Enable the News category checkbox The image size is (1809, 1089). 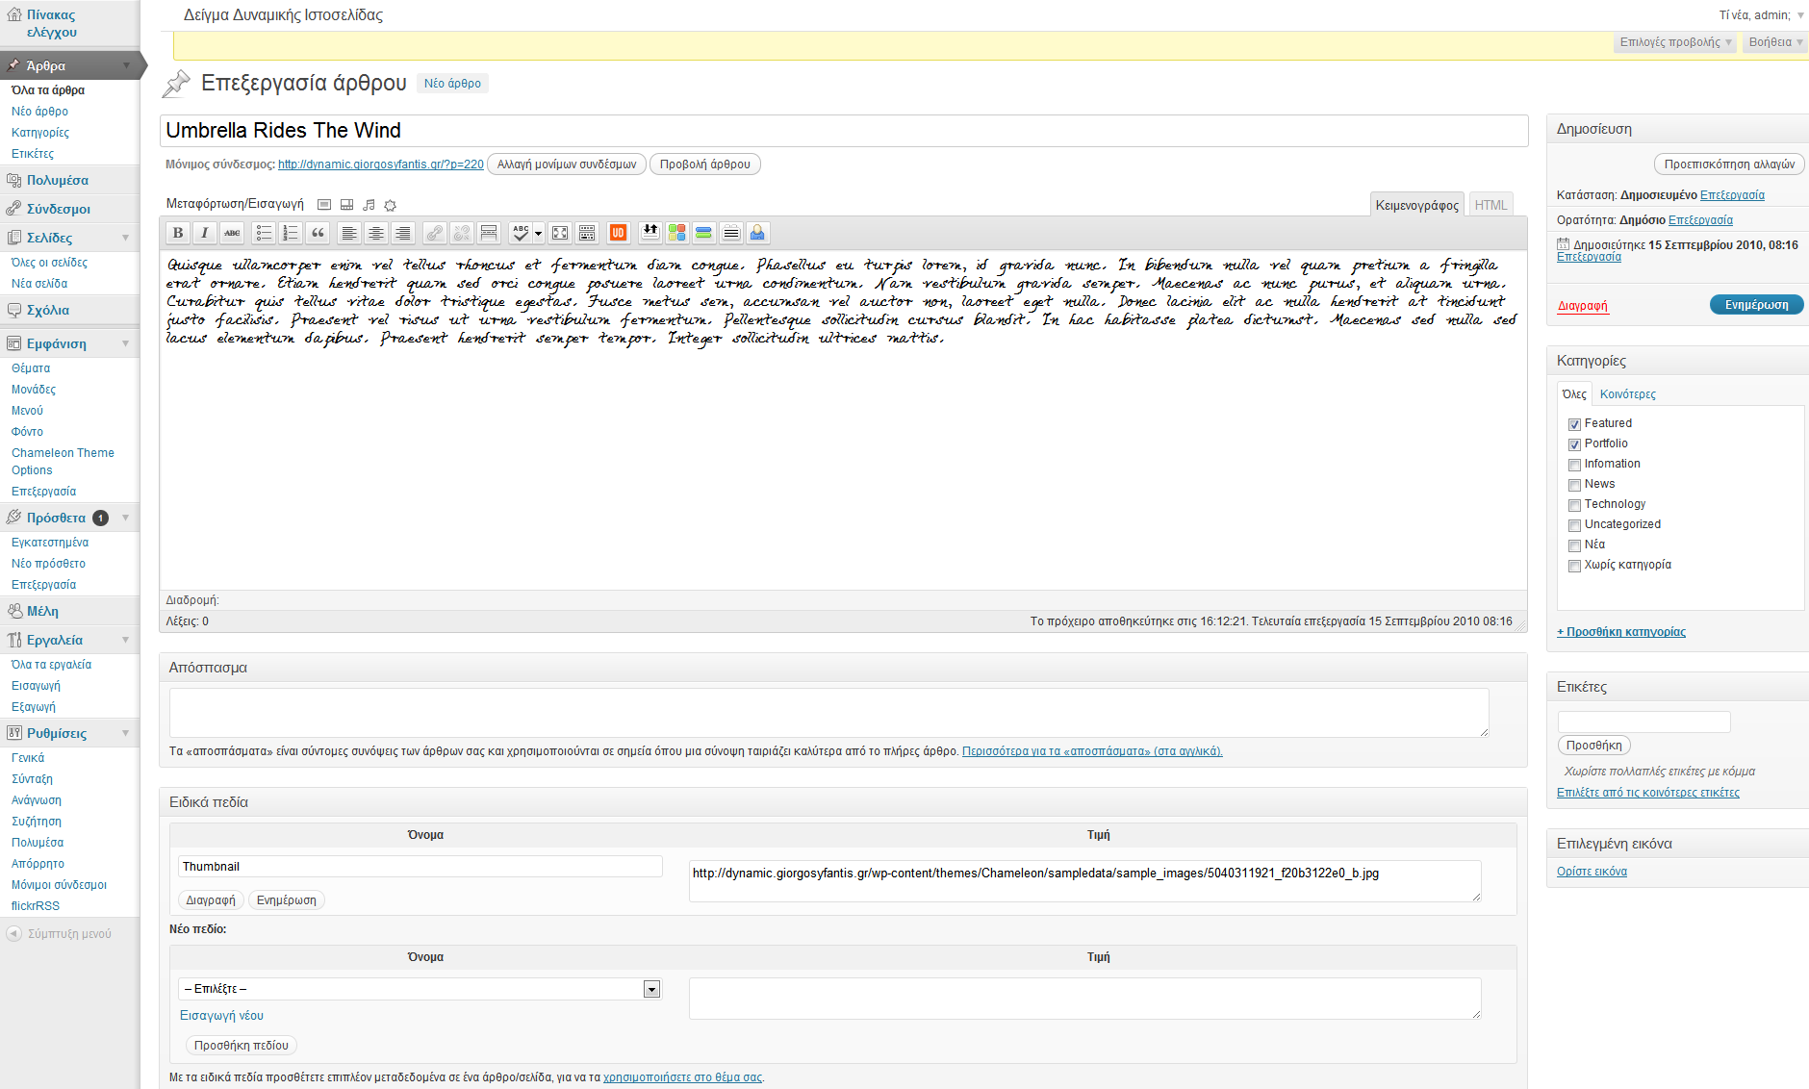1574,485
